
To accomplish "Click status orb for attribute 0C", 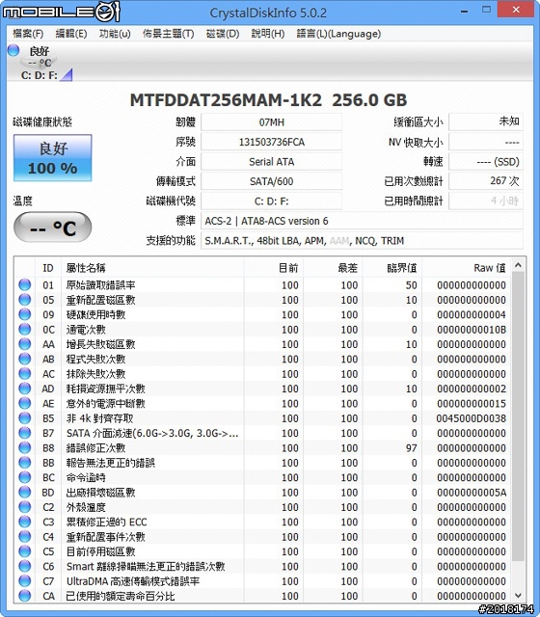I will coord(25,329).
